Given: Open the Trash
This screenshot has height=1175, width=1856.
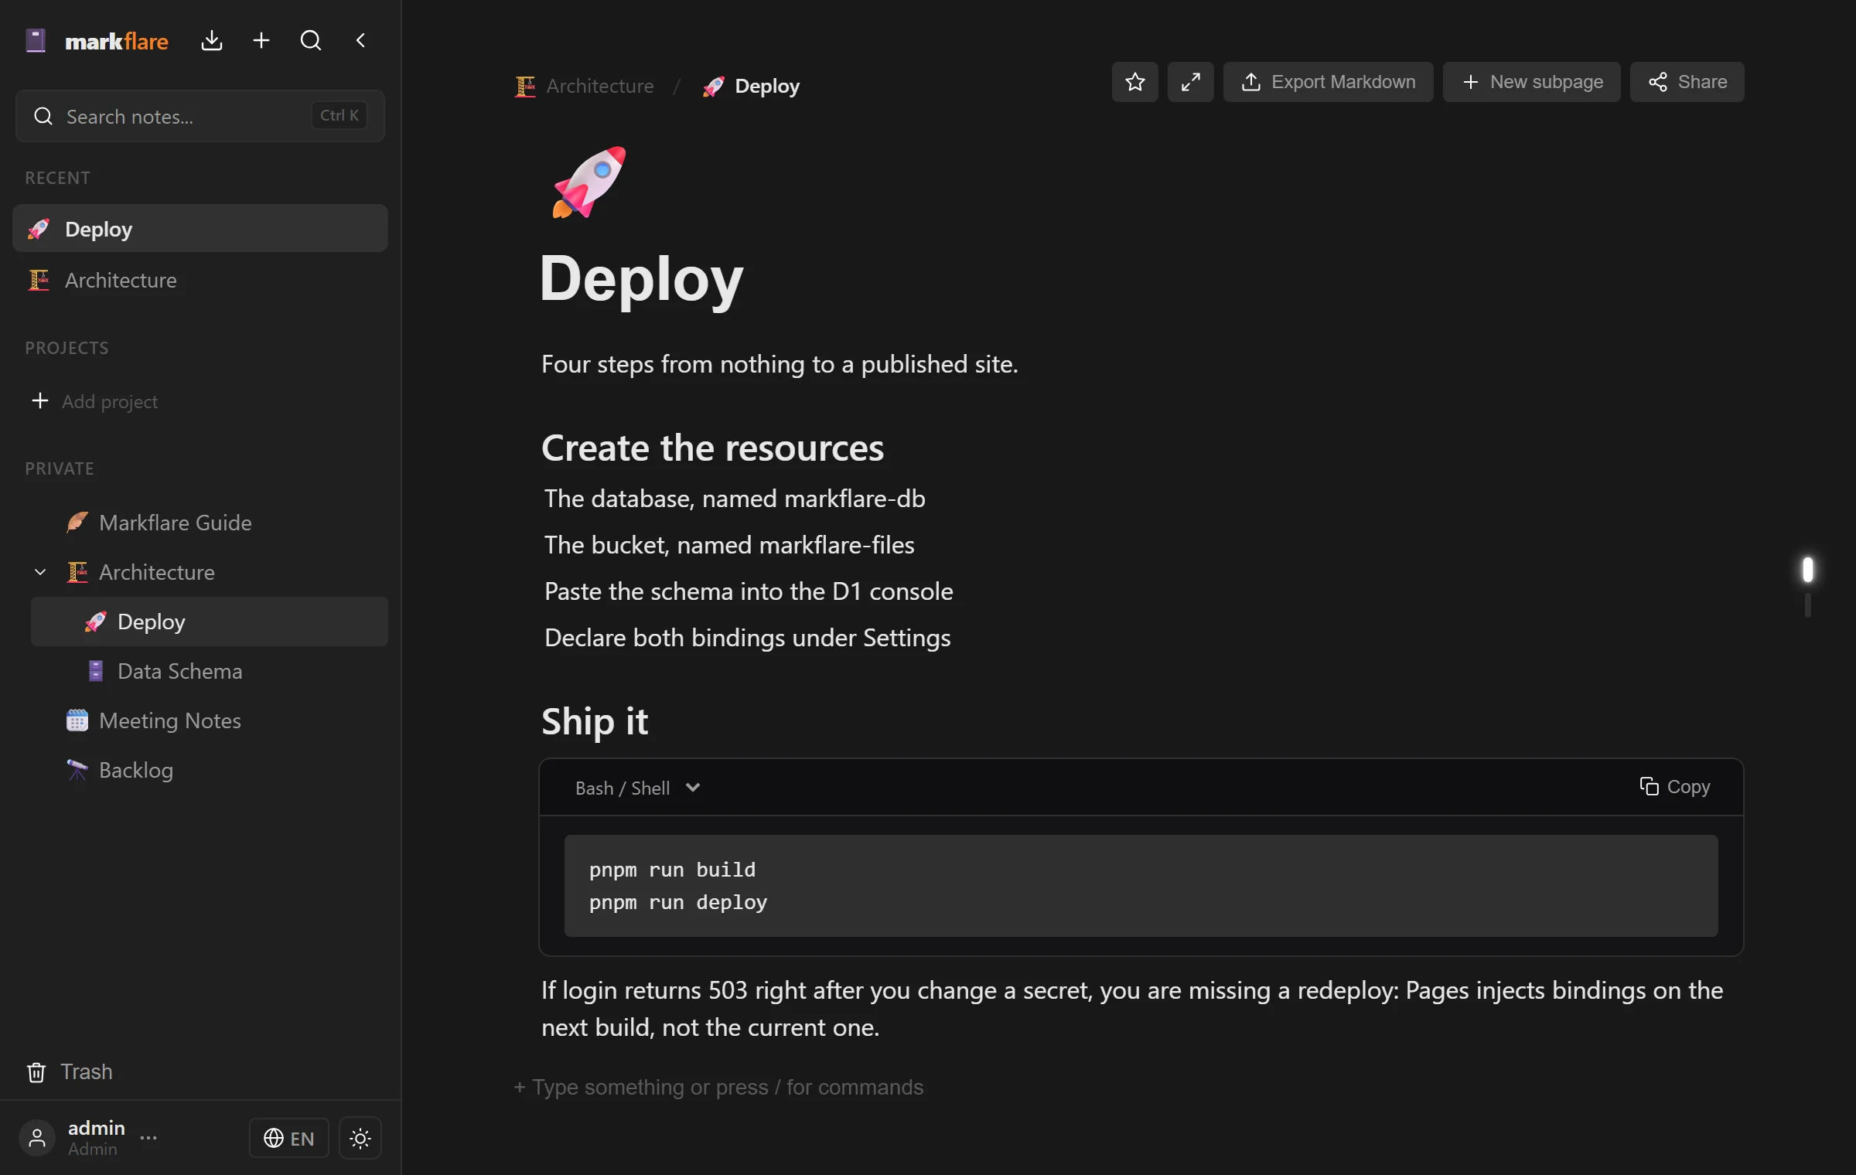Looking at the screenshot, I should (70, 1071).
